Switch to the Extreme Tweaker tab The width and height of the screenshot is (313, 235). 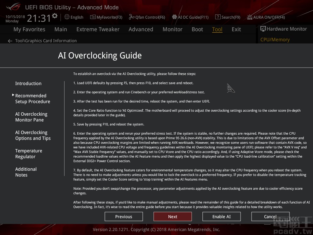point(98,29)
